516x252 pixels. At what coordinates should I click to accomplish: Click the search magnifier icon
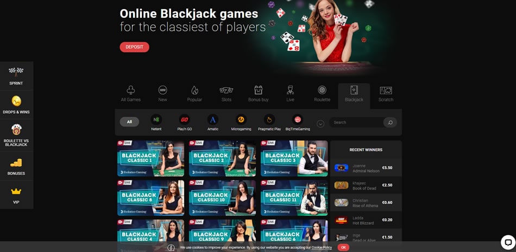click(x=389, y=122)
